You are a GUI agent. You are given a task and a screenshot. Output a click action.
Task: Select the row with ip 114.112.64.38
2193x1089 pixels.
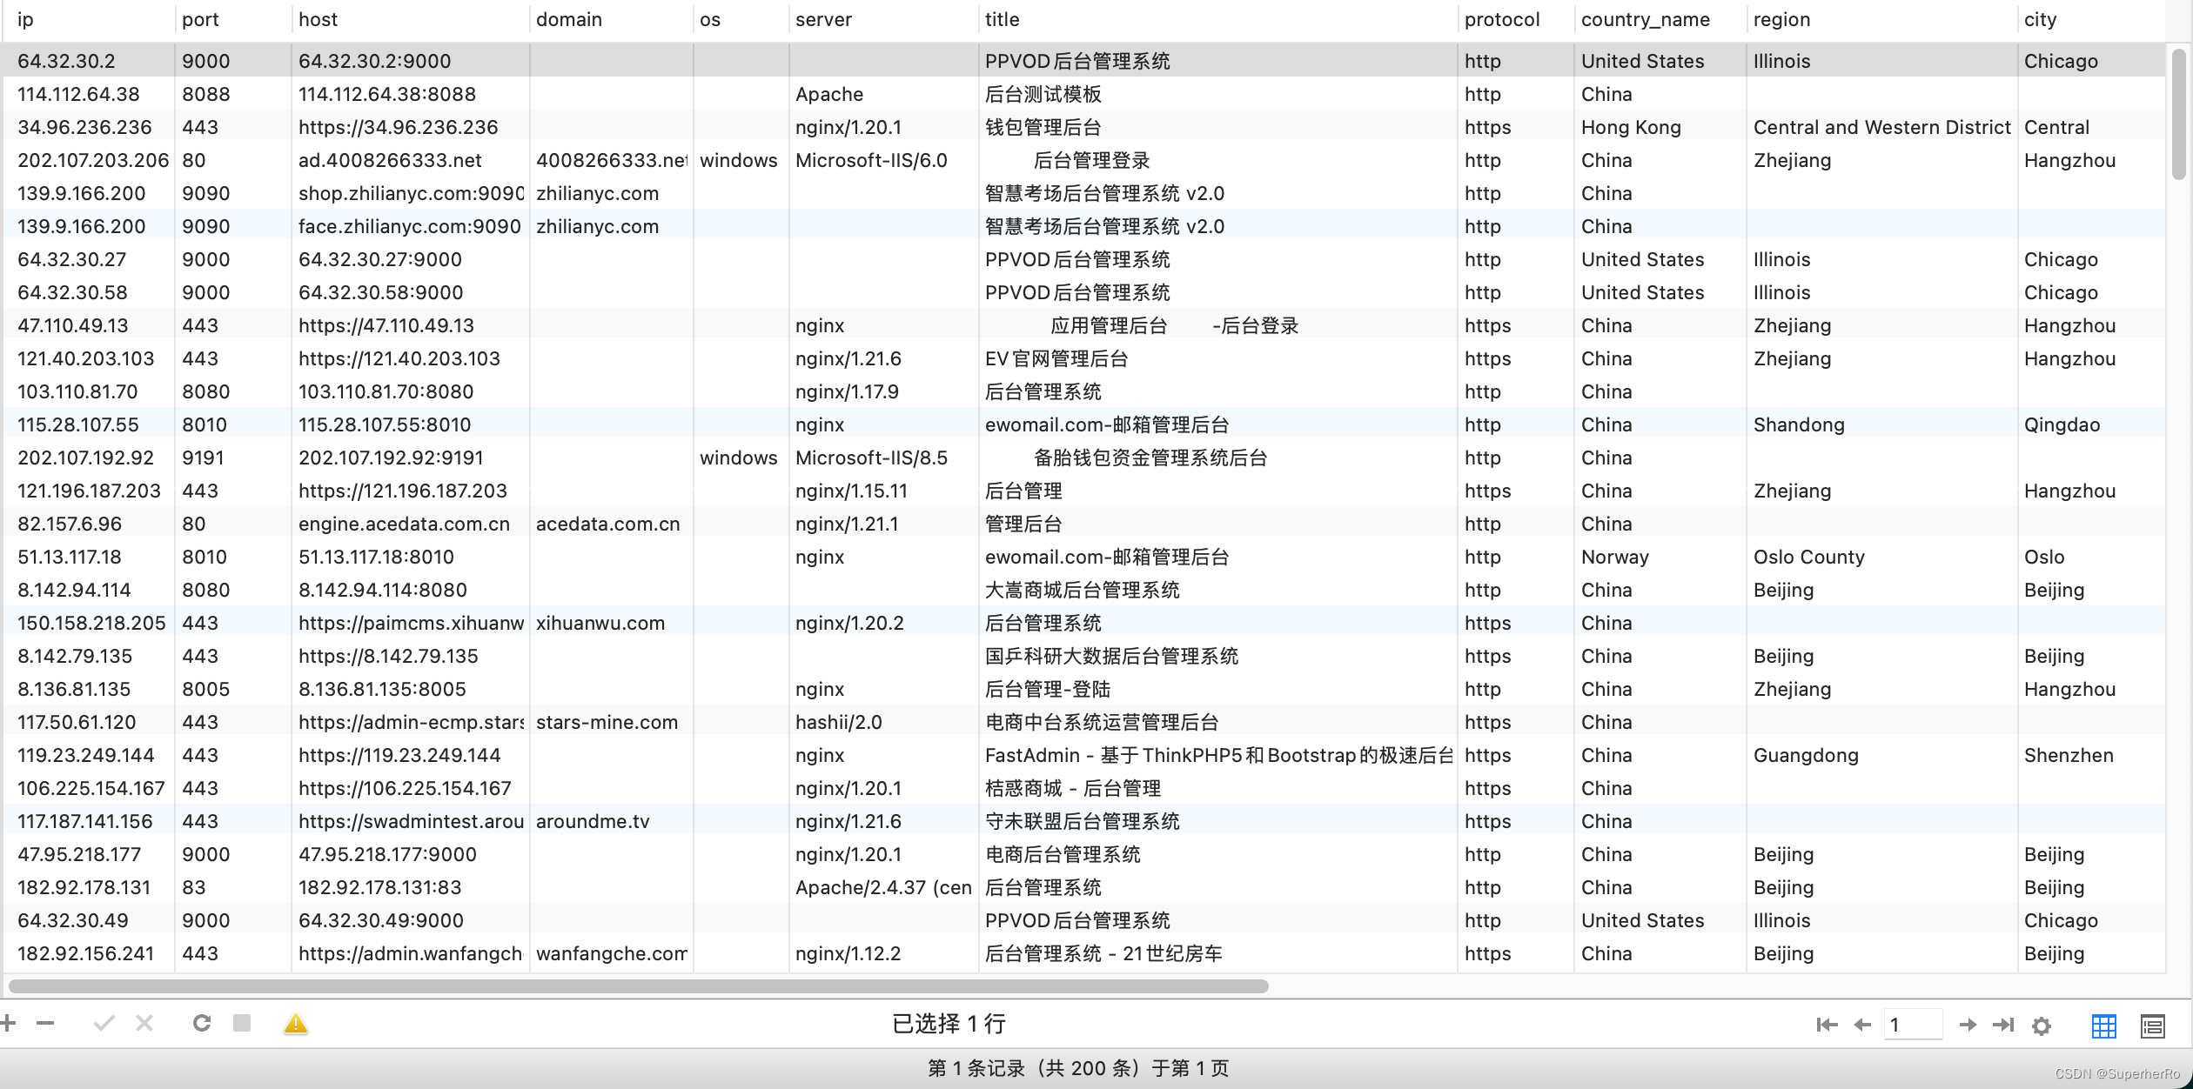pyautogui.click(x=78, y=94)
